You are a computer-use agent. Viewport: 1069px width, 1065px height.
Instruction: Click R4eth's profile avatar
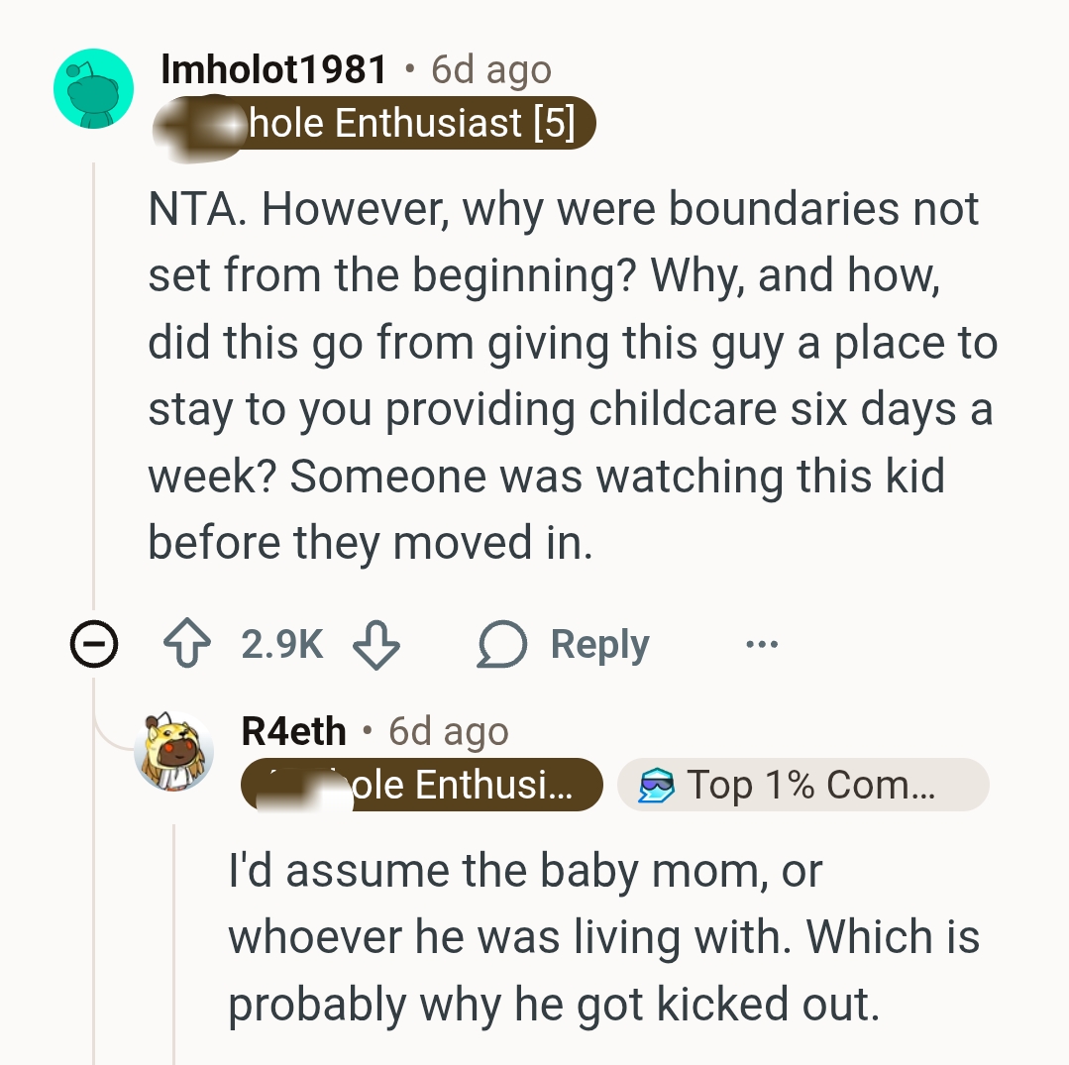pyautogui.click(x=174, y=750)
